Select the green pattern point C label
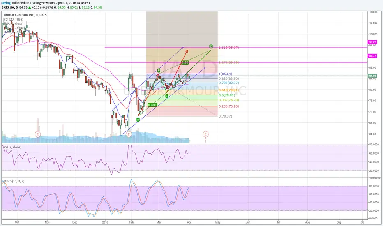383x226 pixels. coord(167,96)
